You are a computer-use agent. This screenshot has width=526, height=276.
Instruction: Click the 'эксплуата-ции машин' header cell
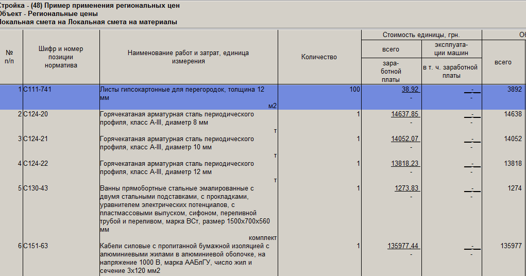(x=451, y=49)
